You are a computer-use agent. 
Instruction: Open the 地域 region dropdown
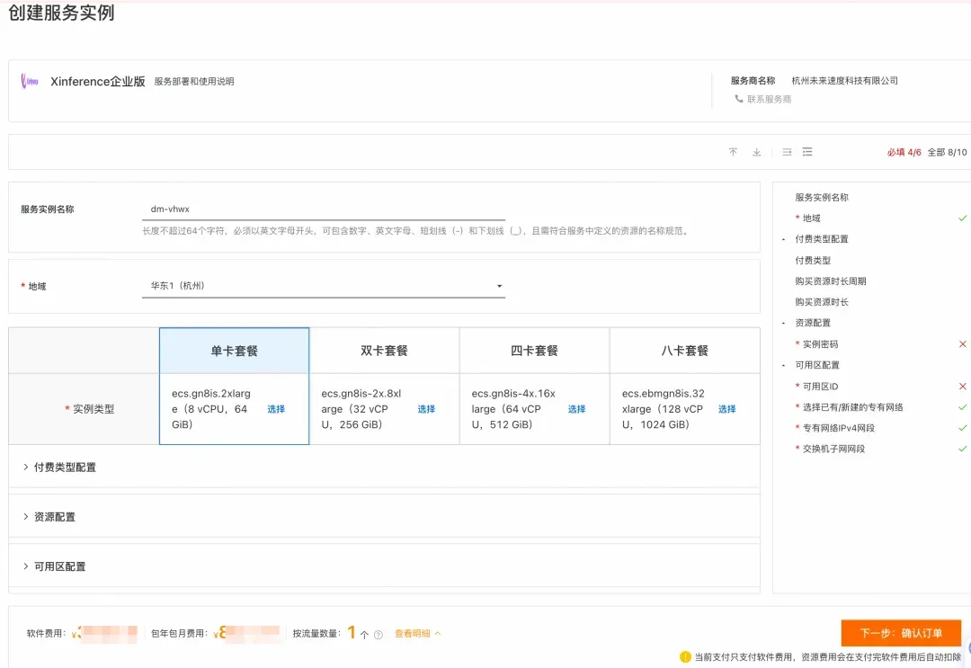click(x=324, y=286)
